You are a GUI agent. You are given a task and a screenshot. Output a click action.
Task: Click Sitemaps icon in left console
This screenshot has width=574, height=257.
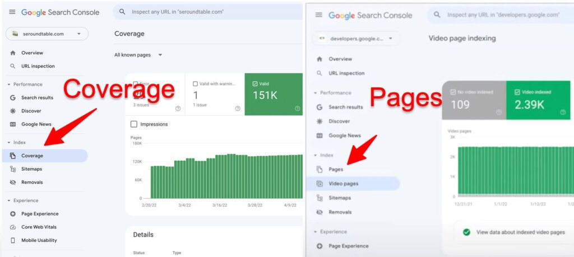(13, 169)
